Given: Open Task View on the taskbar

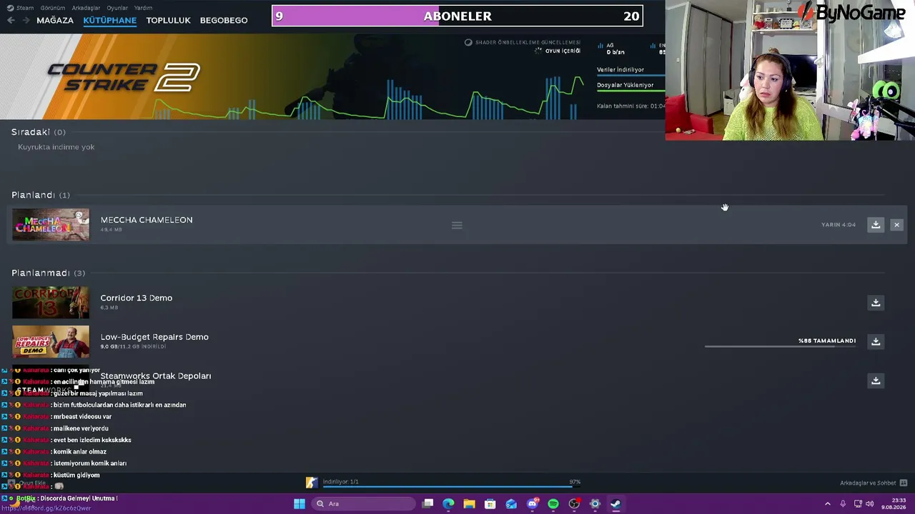Looking at the screenshot, I should [x=427, y=504].
